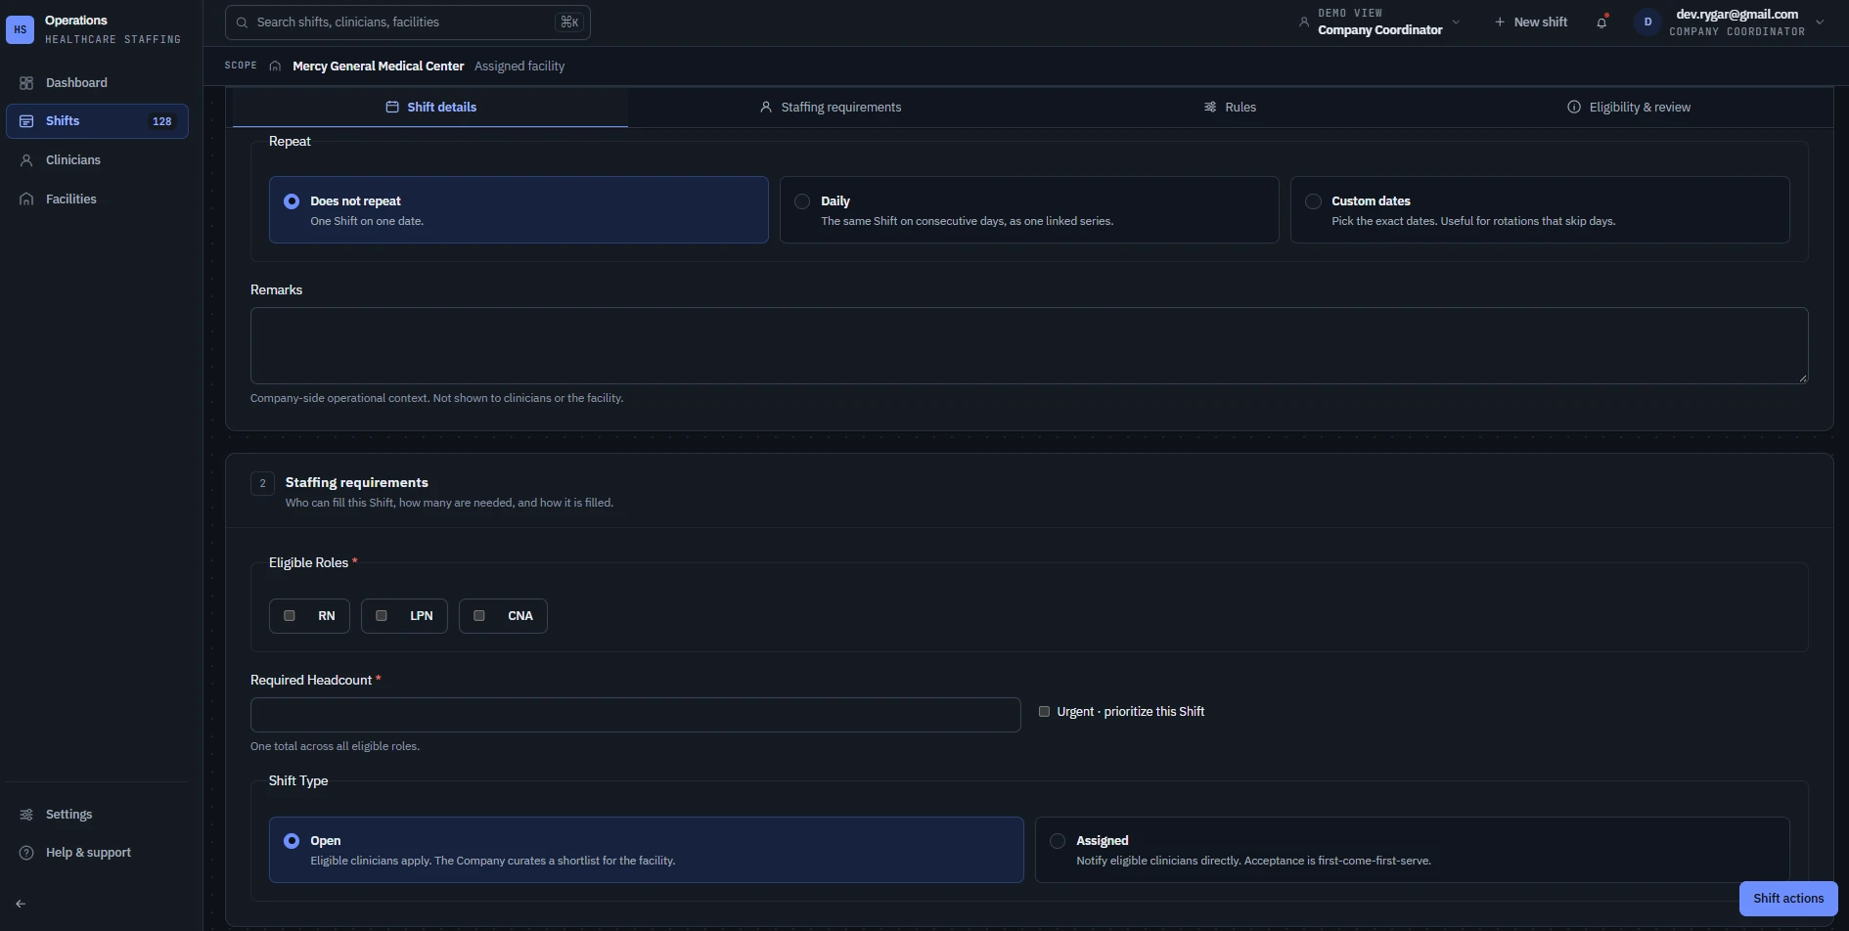
Task: Click the Shift actions button
Action: click(1788, 899)
